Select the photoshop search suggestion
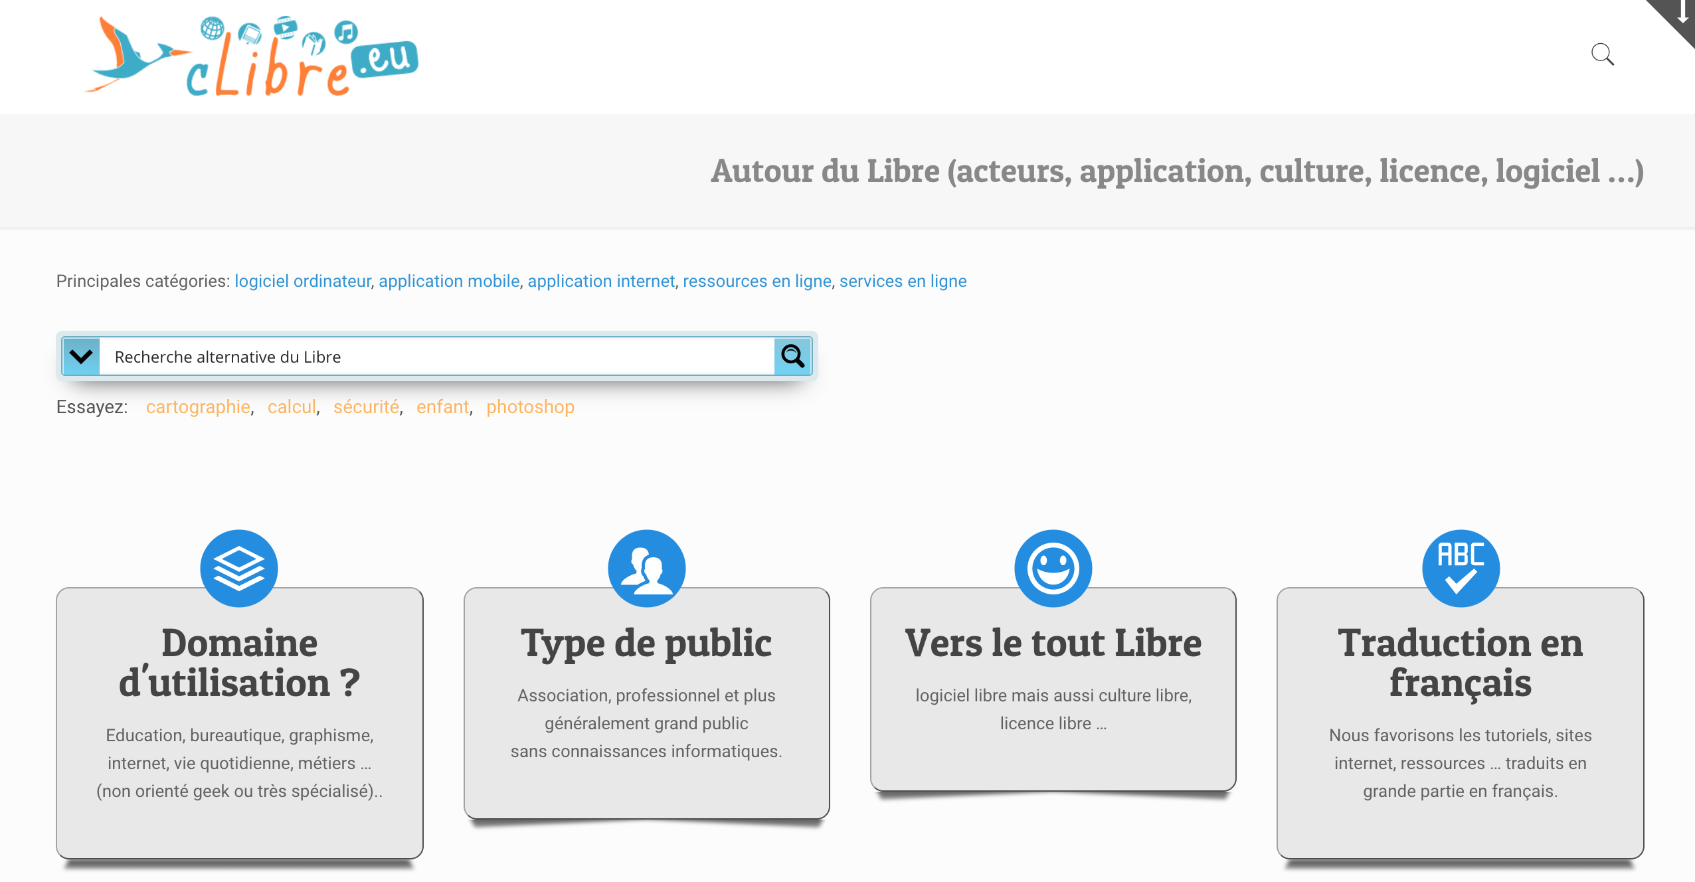The width and height of the screenshot is (1695, 882). pyautogui.click(x=530, y=406)
